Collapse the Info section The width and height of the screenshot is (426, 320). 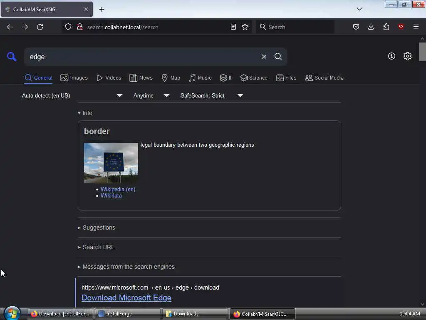pyautogui.click(x=85, y=113)
